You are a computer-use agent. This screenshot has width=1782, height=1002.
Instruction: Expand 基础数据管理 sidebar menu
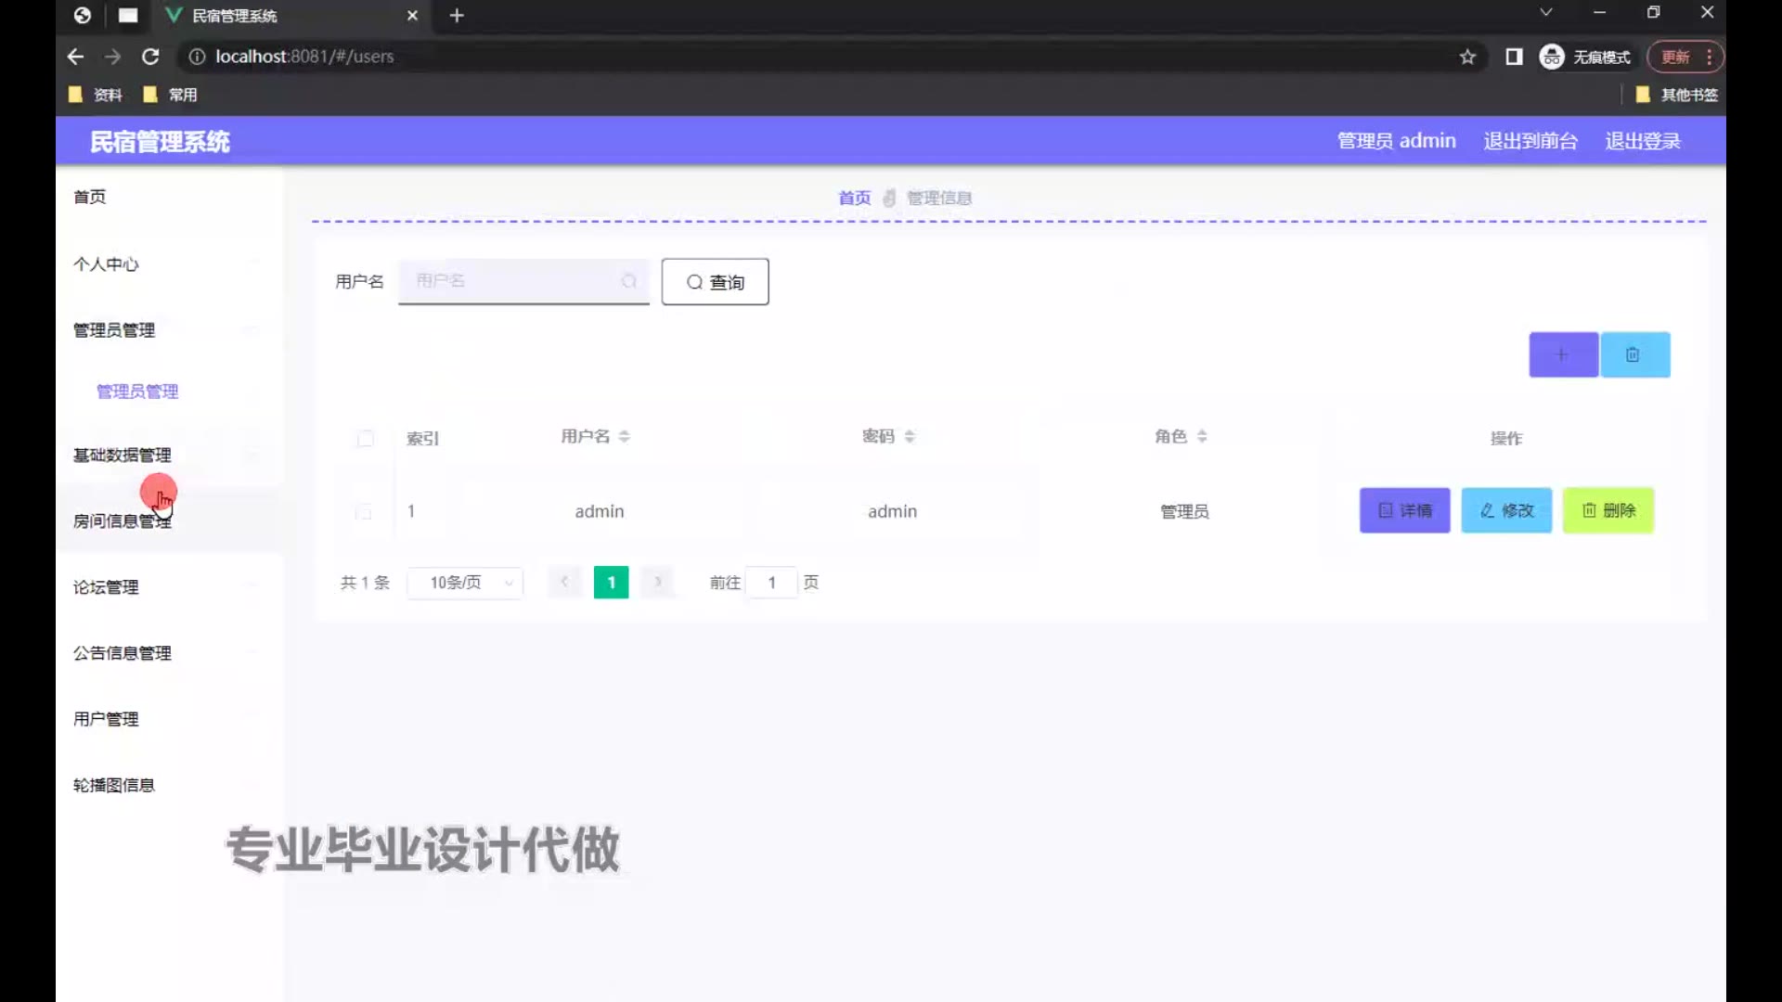click(x=123, y=455)
